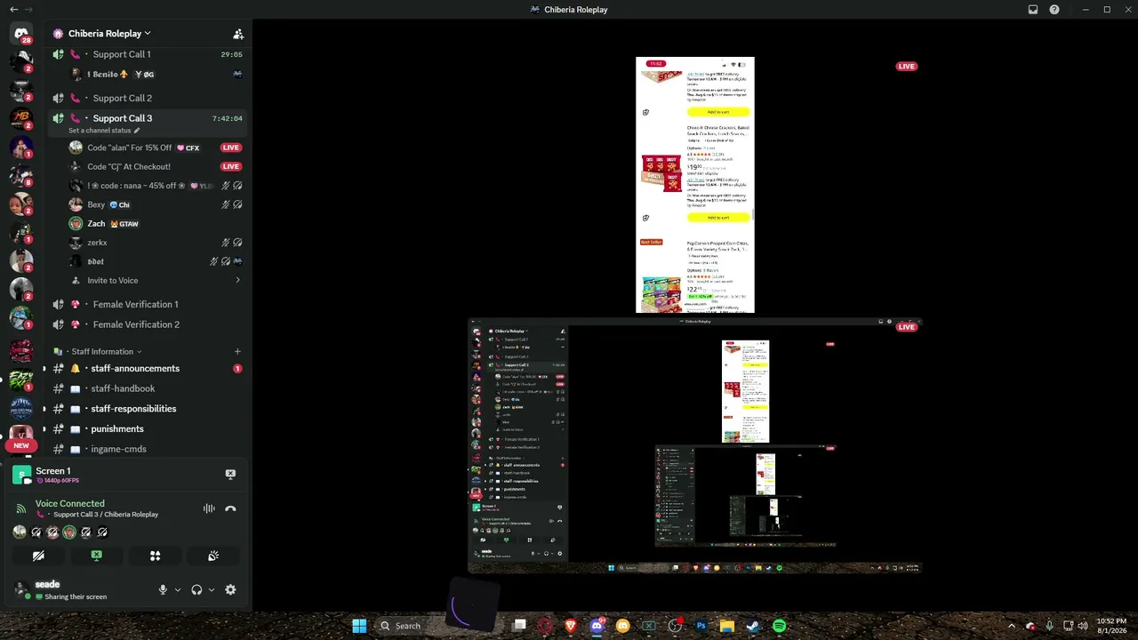This screenshot has height=640, width=1138.
Task: Select user zerkx in voice channel
Action: click(156, 242)
